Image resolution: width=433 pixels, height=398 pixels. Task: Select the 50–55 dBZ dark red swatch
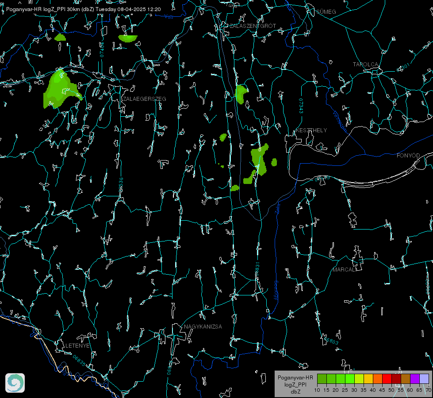(x=396, y=379)
